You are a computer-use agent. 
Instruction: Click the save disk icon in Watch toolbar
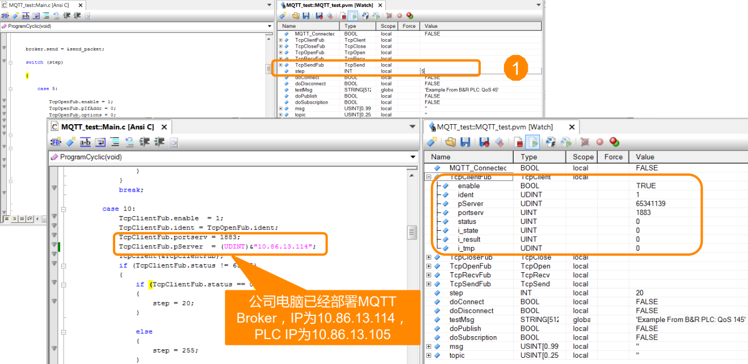click(465, 142)
